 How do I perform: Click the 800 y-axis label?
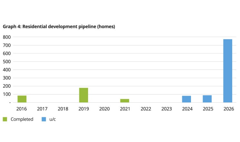pyautogui.click(x=7, y=37)
